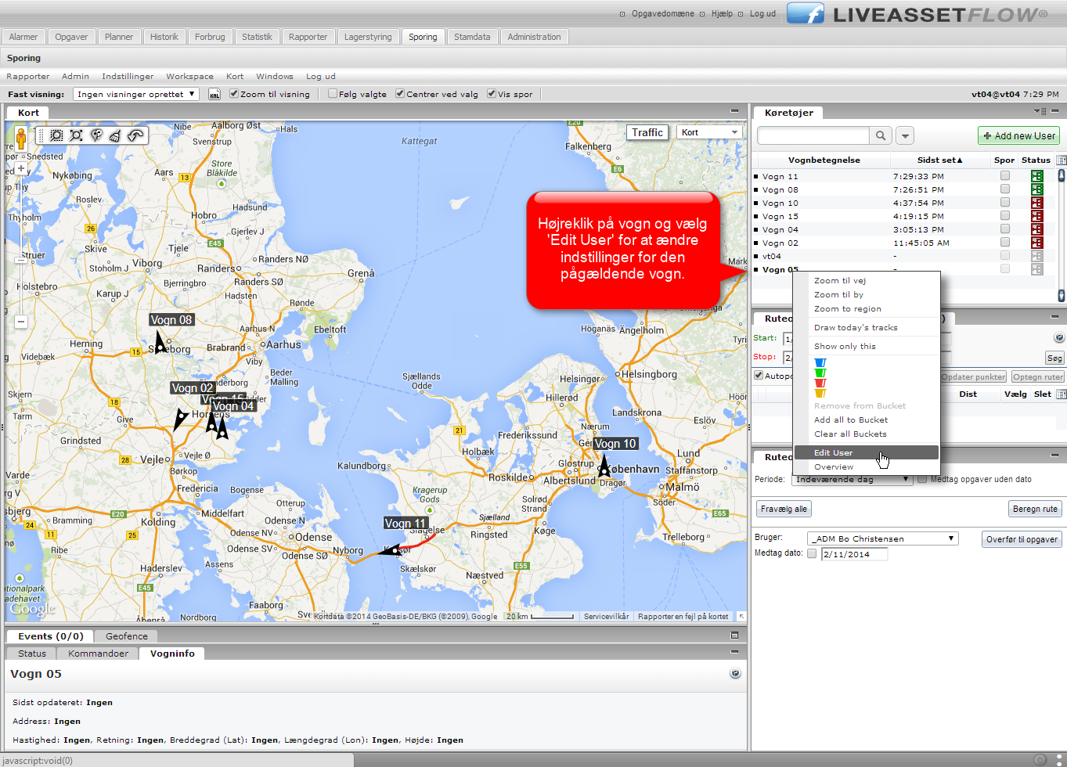Enable the Følg valgte checkbox
The image size is (1067, 767).
point(333,94)
